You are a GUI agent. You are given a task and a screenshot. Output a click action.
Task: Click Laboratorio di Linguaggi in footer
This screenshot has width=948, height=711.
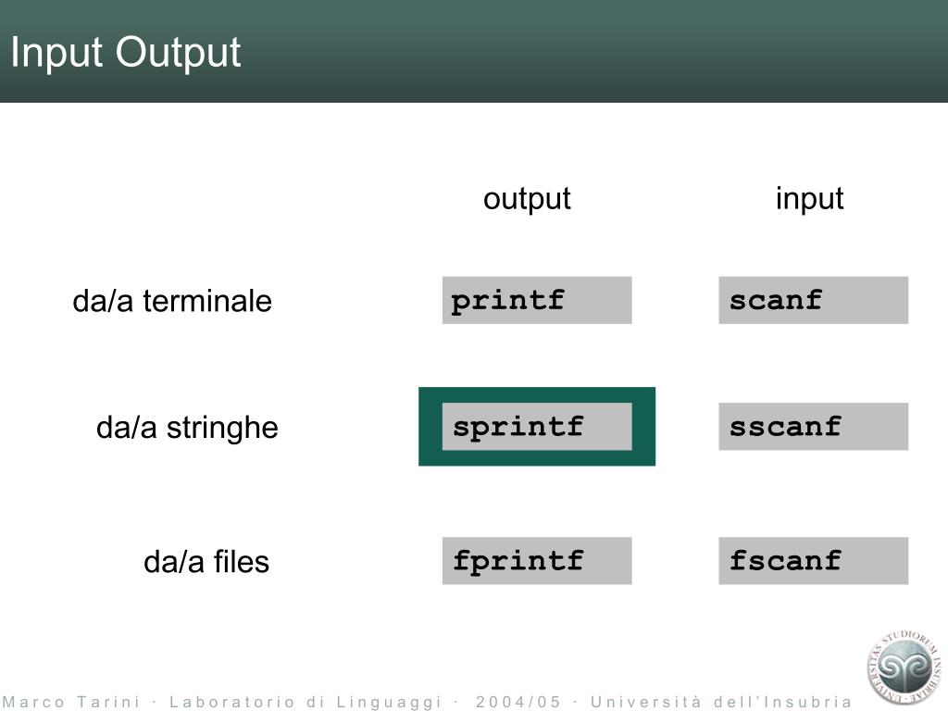(306, 702)
